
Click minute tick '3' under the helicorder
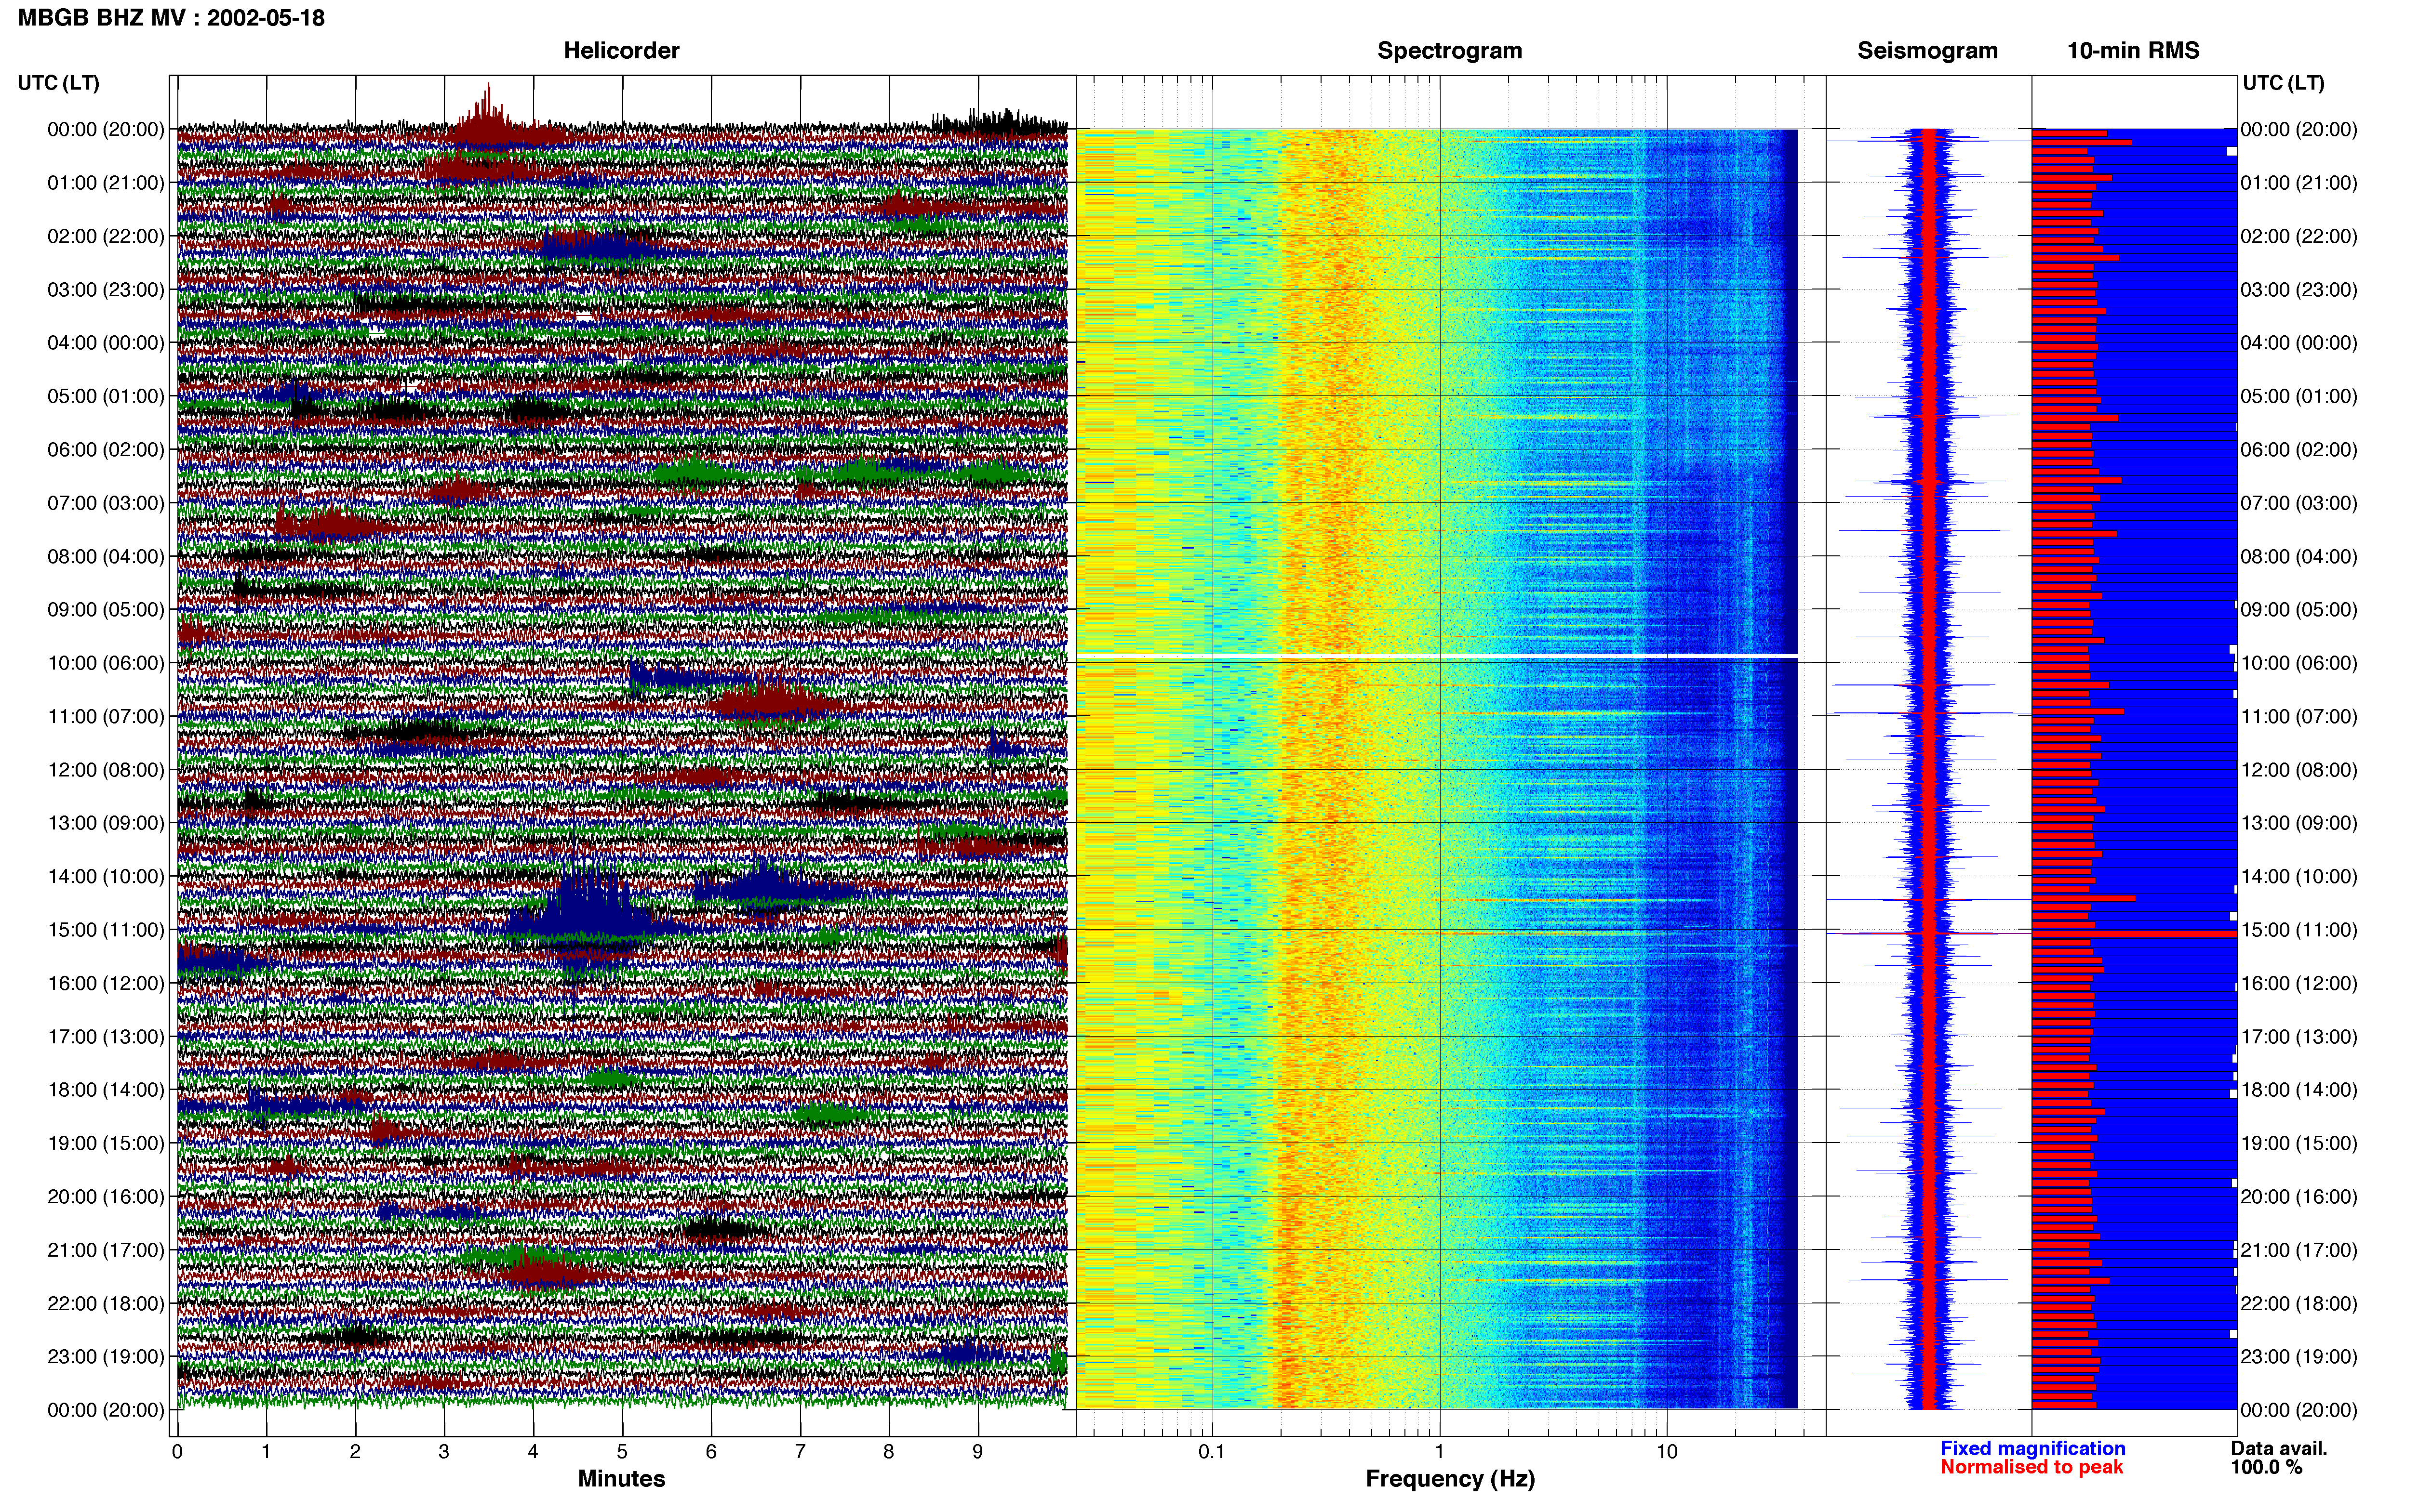[444, 1452]
